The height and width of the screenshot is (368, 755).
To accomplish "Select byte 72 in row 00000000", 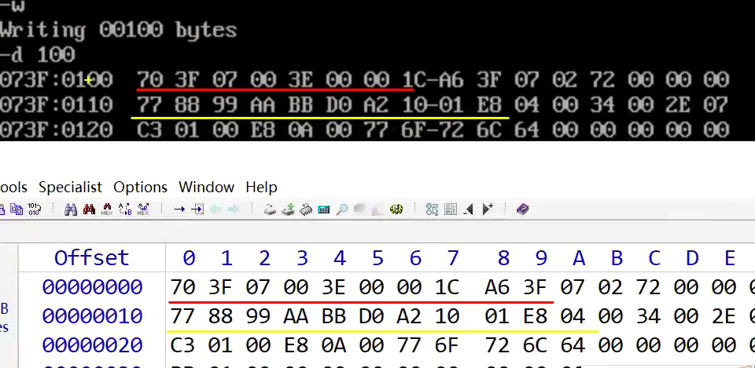I will (648, 287).
